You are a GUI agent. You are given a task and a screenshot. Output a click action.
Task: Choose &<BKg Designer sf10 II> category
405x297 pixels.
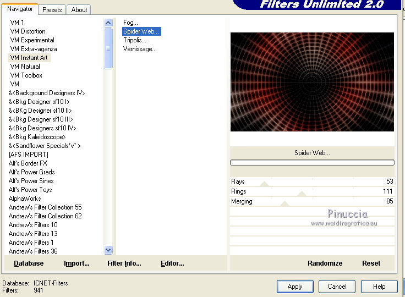coord(40,111)
